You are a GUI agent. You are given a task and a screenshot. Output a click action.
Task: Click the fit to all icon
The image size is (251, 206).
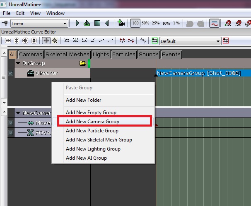[x=25, y=41]
